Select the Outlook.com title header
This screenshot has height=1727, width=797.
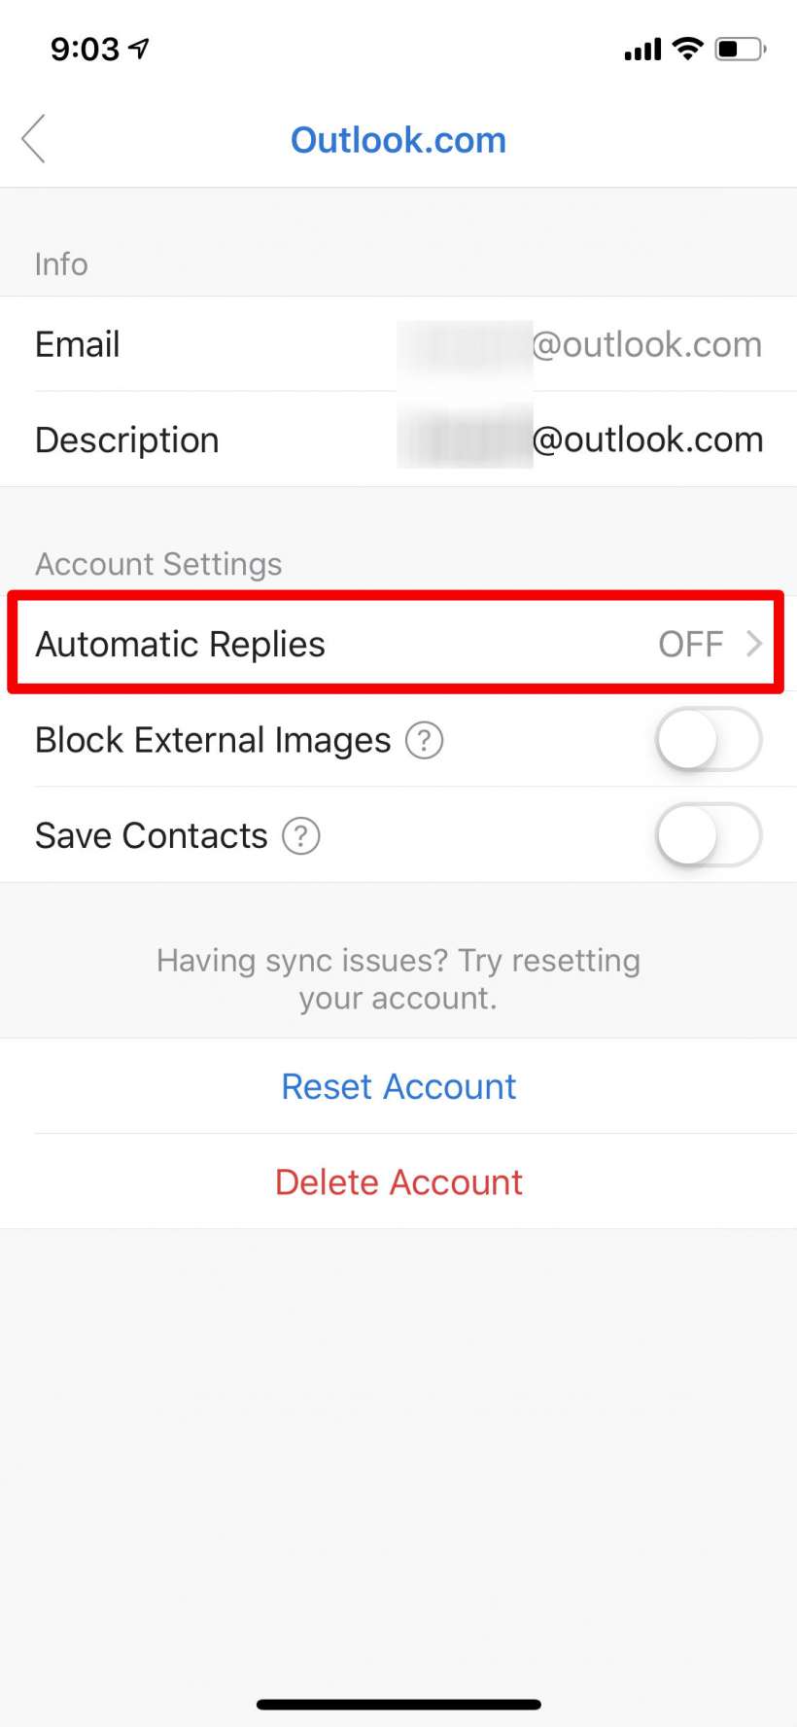coord(398,140)
